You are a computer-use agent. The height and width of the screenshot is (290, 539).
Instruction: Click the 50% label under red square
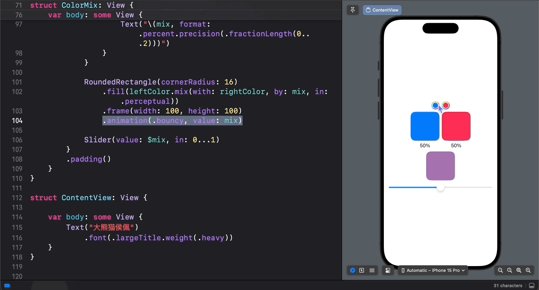tap(456, 146)
